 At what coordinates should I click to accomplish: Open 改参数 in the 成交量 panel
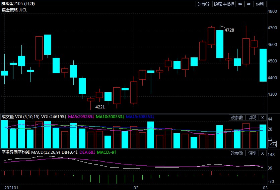[237, 117]
